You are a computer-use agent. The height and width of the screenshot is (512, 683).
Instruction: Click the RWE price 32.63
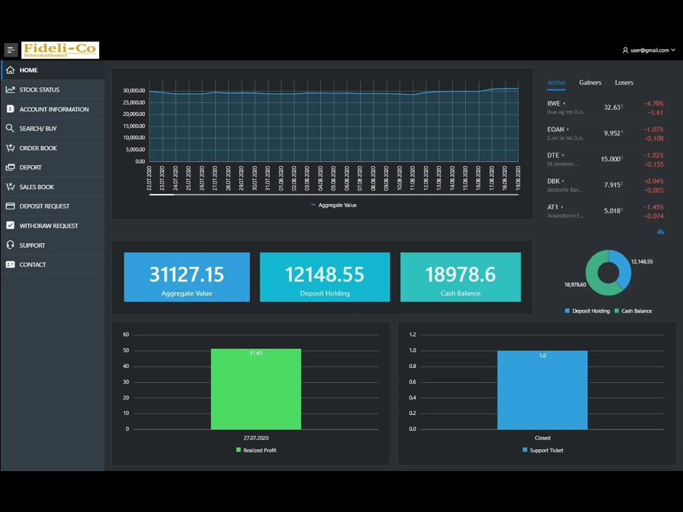point(613,107)
